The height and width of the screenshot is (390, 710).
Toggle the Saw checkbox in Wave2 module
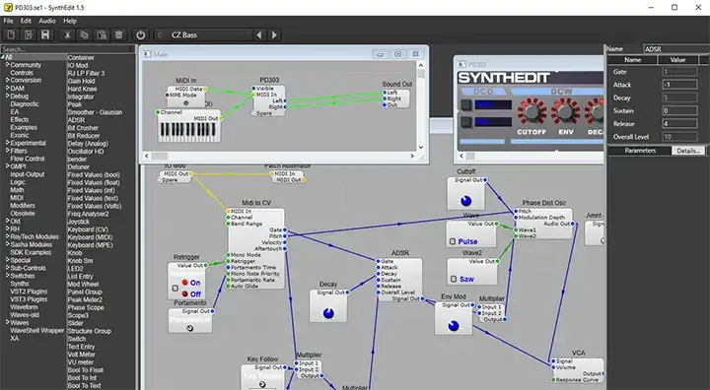(x=454, y=279)
